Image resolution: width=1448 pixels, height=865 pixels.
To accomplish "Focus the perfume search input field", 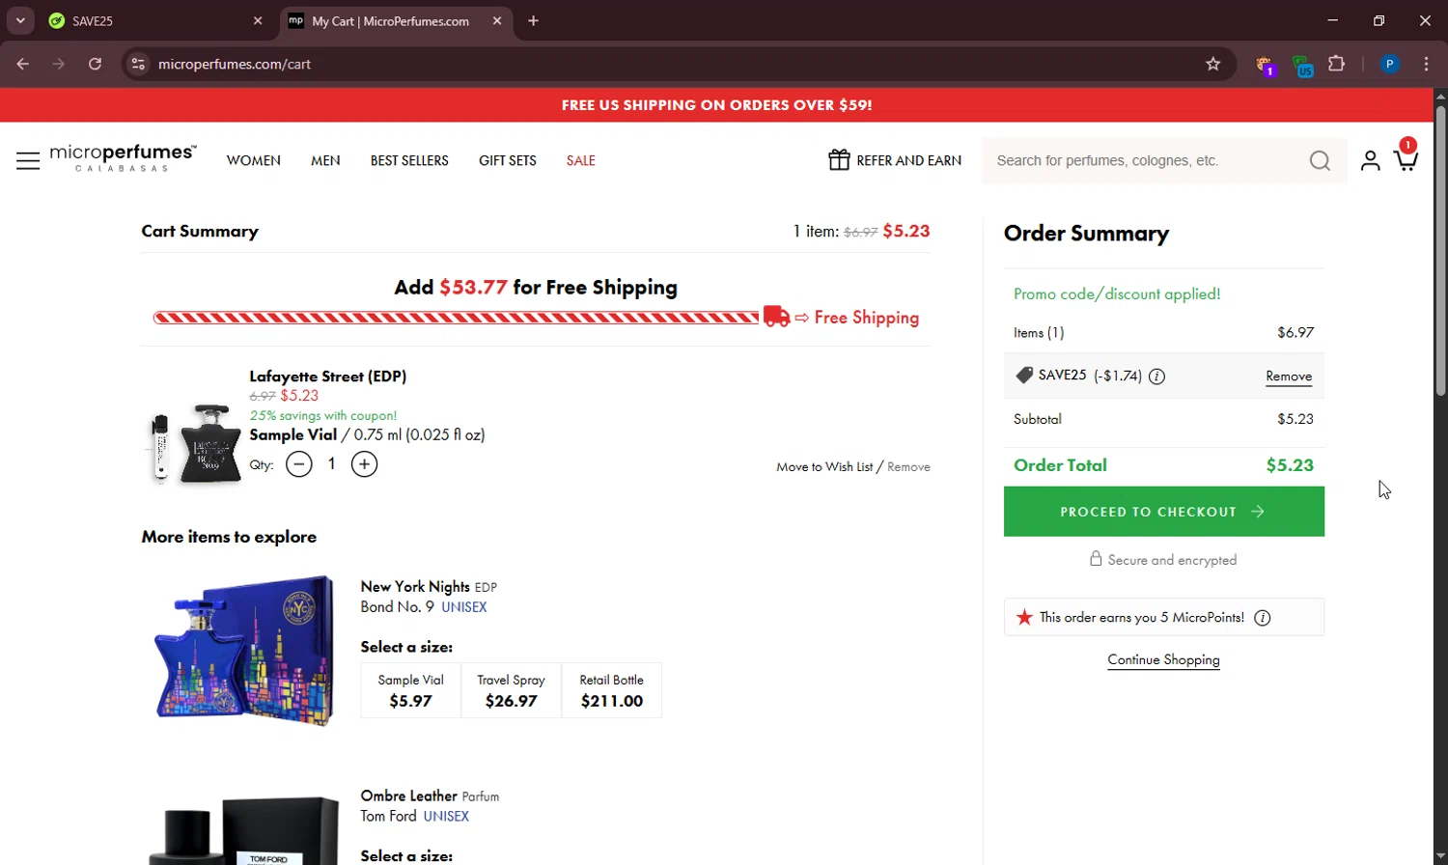I will pyautogui.click(x=1144, y=160).
